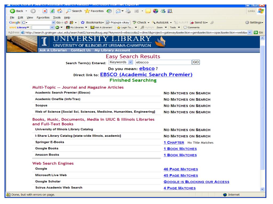Open Google toolbar Settings
This screenshot has height=204, width=273.
point(254,22)
